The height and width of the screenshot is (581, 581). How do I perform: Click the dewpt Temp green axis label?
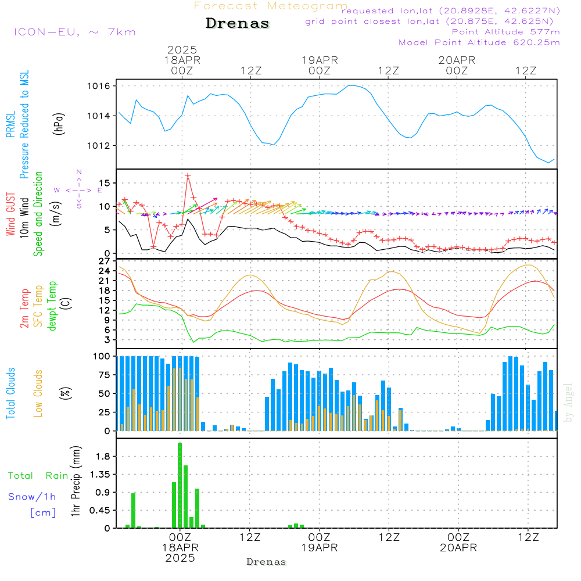click(52, 306)
